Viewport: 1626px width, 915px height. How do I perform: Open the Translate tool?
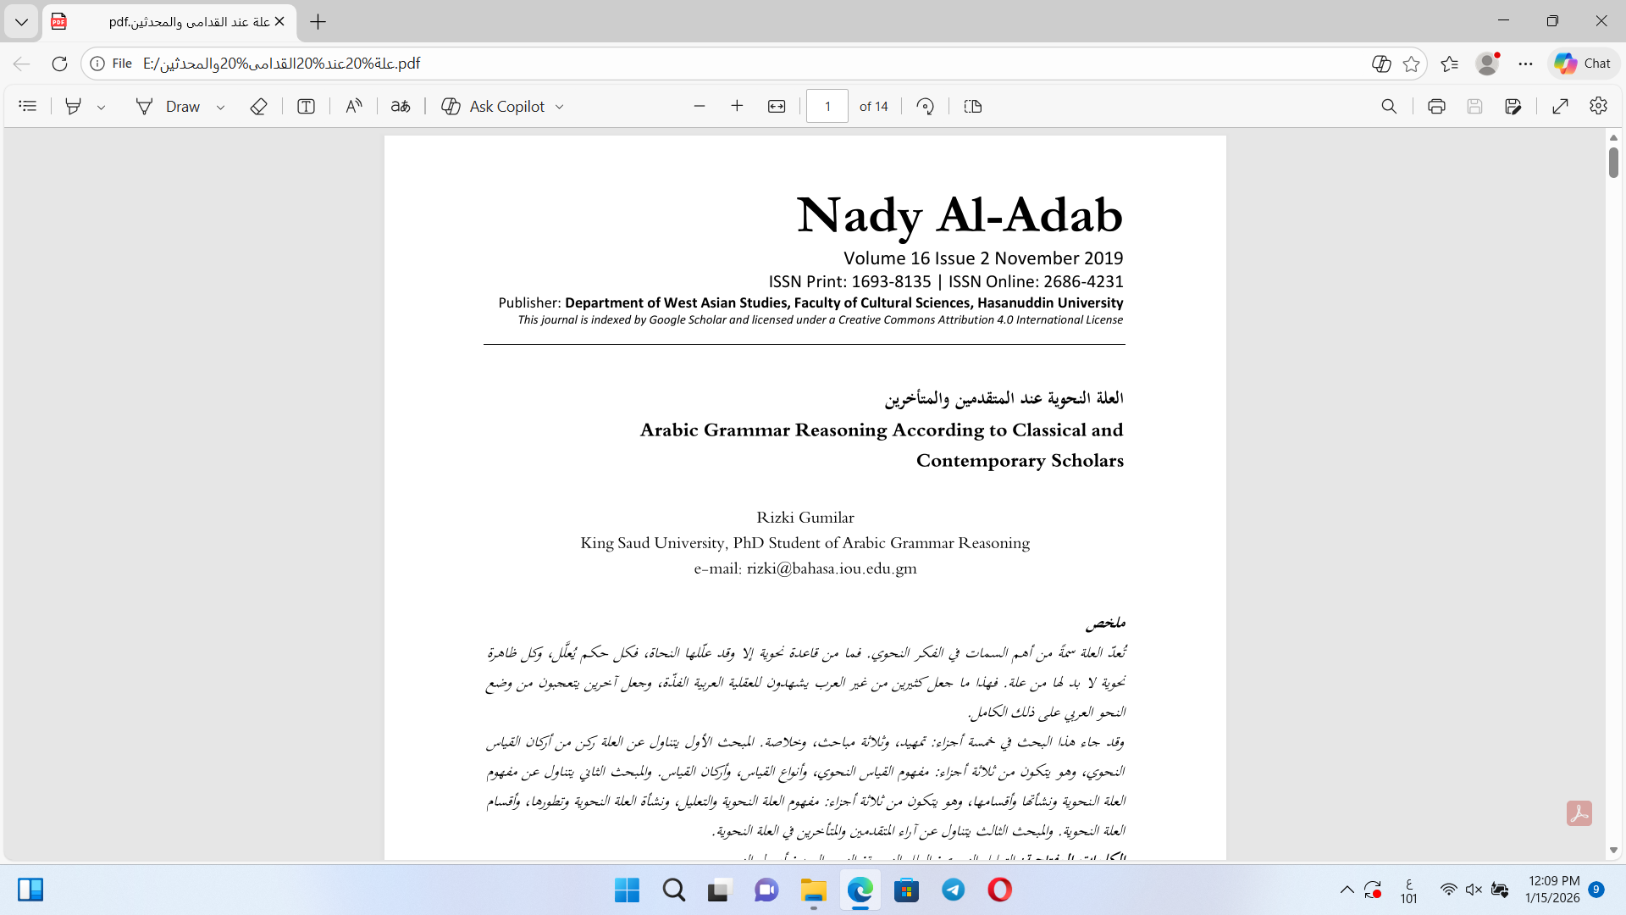pyautogui.click(x=401, y=106)
